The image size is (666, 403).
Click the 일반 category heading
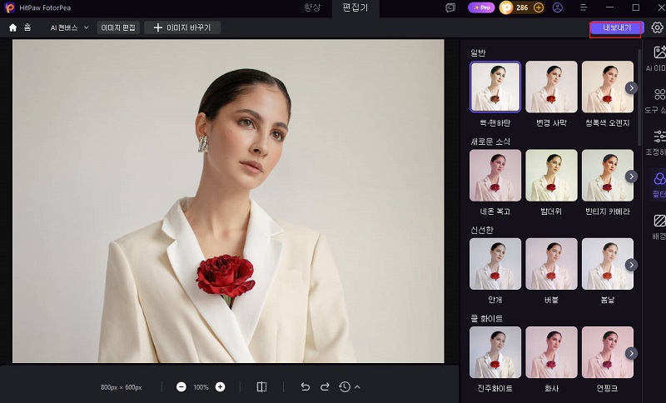click(x=478, y=52)
